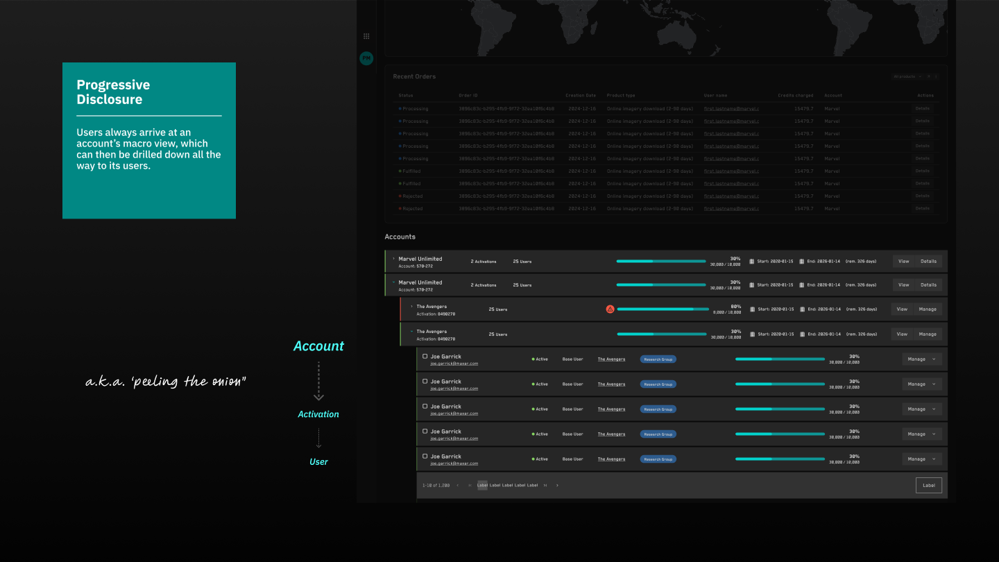Tick the last Joe Garrick checkbox

click(425, 457)
